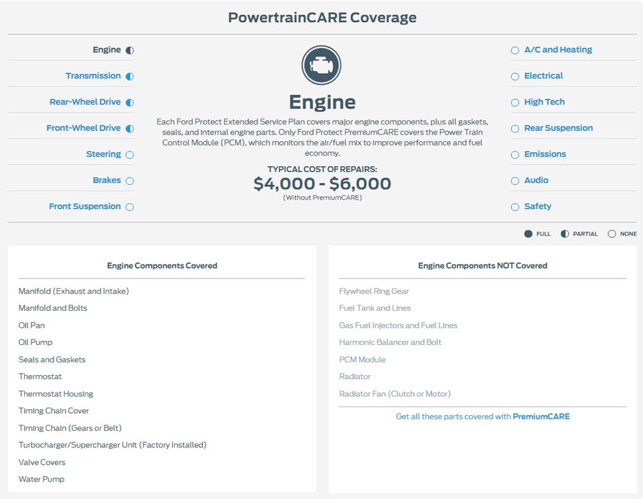Click the empty circle before Emissions

pyautogui.click(x=515, y=155)
